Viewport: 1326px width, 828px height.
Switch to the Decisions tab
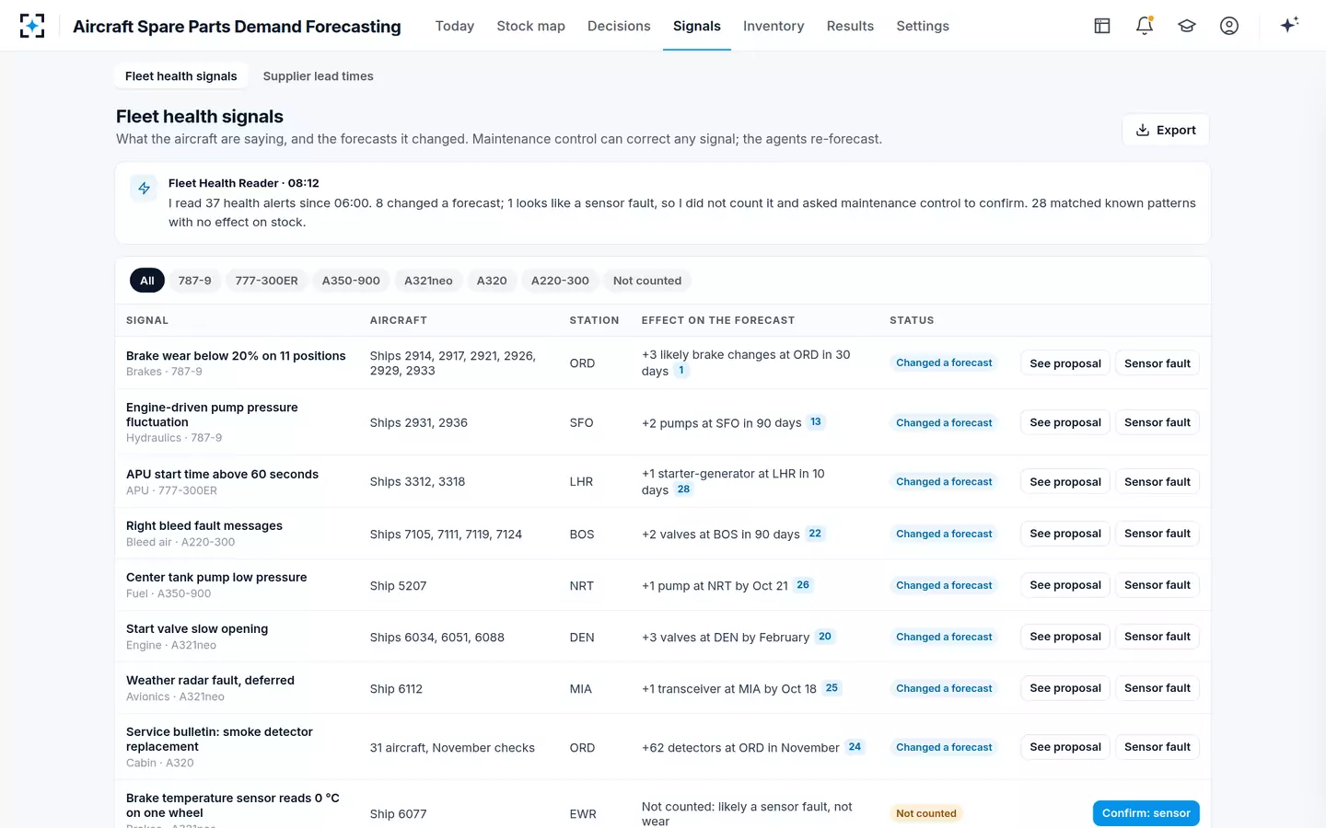click(619, 26)
